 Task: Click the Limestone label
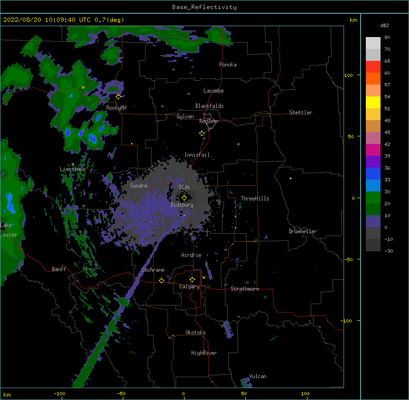coord(73,169)
